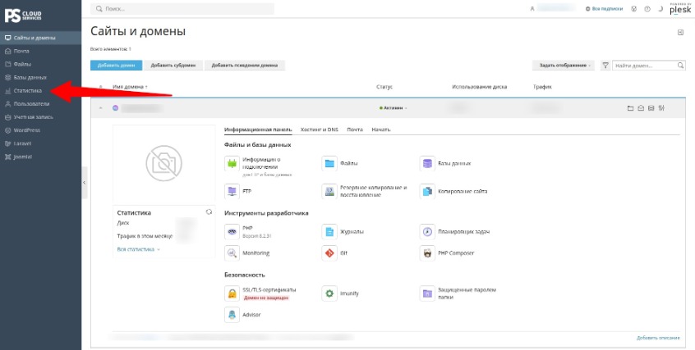This screenshot has width=695, height=350.
Task: Open Laravel section in the sidebar
Action: [40, 143]
